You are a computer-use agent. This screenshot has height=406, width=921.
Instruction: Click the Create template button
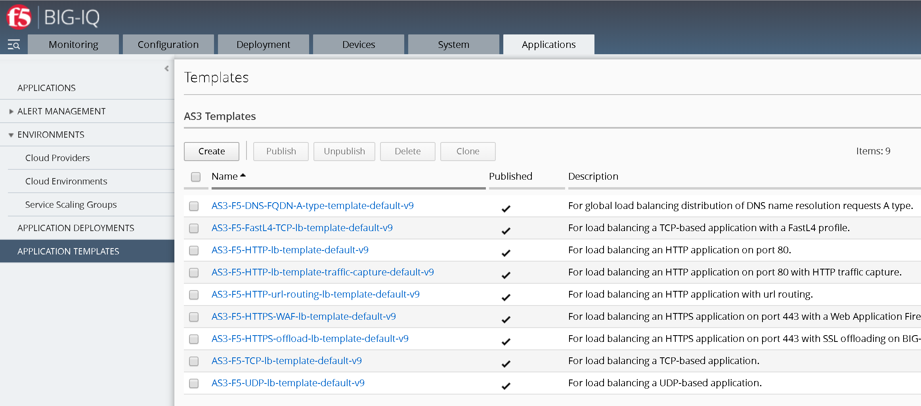(x=212, y=151)
